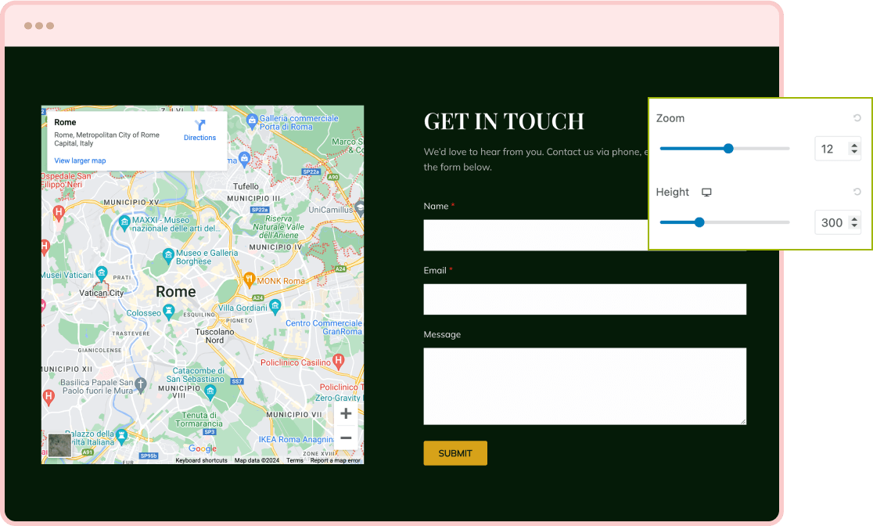The image size is (873, 526).
Task: Decrease Height value with stepper down arrow
Action: (855, 226)
